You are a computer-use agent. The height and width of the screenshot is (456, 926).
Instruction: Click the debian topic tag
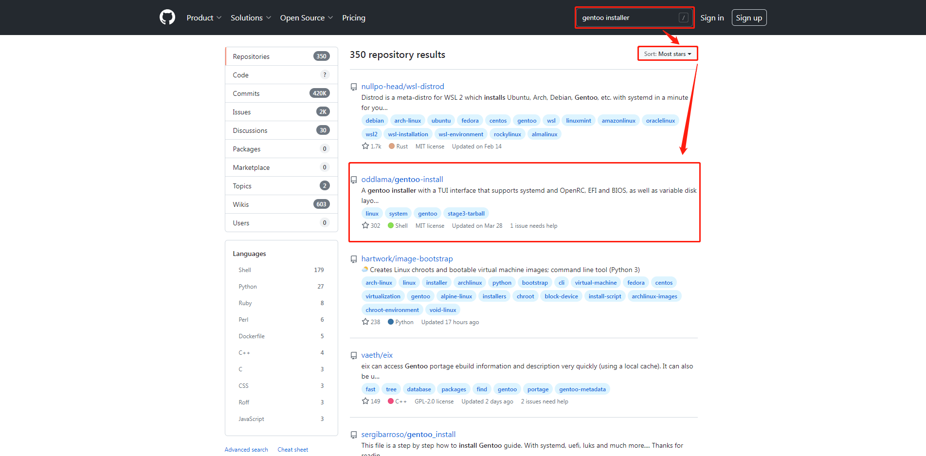[x=375, y=121]
